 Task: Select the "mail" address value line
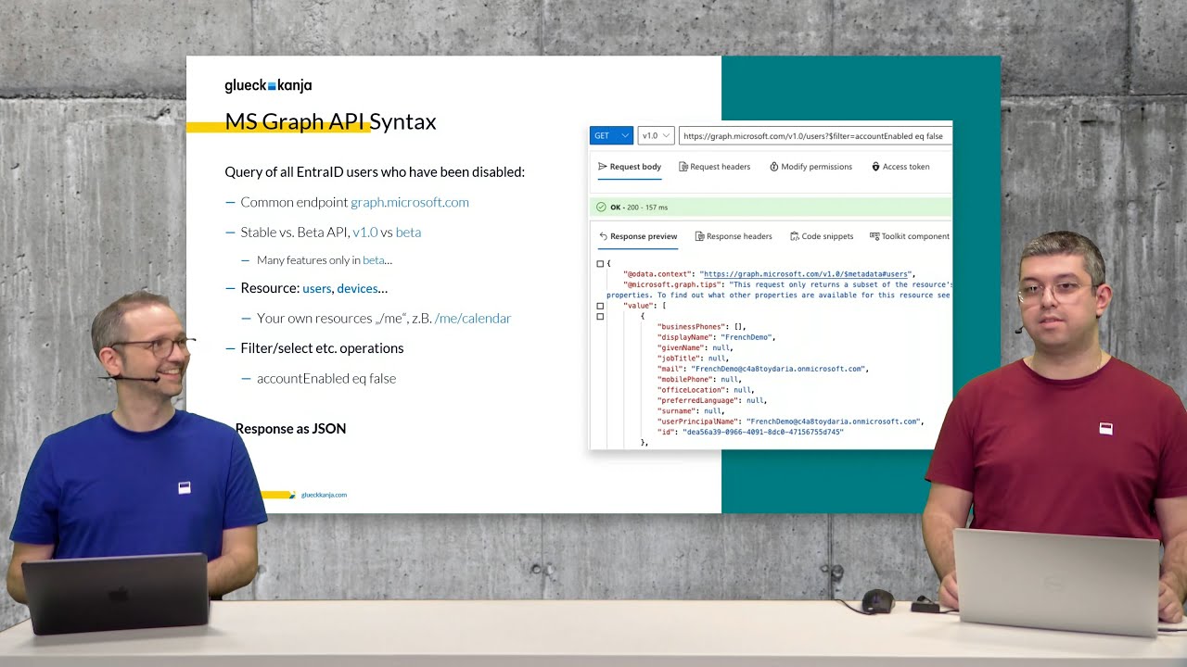pos(762,369)
